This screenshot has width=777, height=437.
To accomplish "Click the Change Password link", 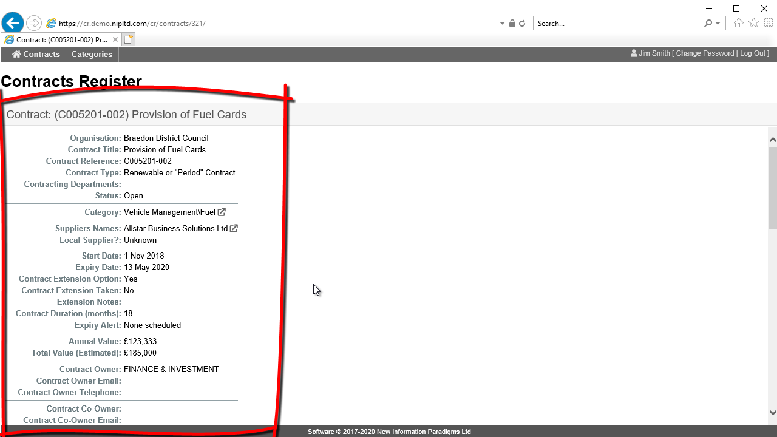I will click(705, 53).
